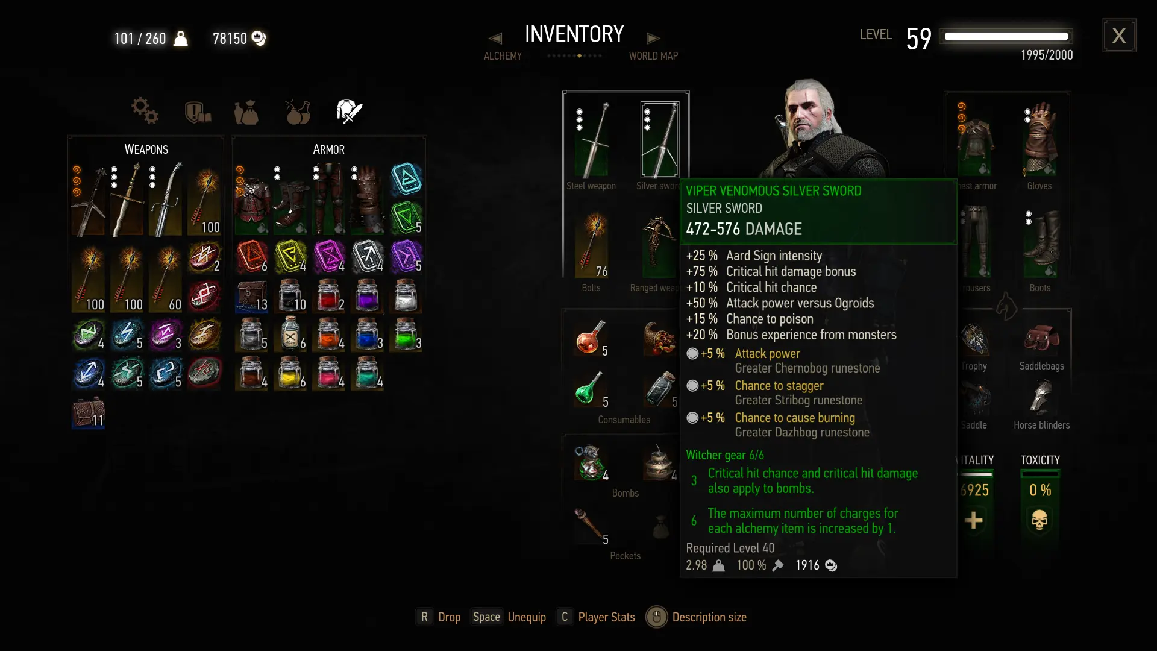Click the vitality plus icon
The width and height of the screenshot is (1157, 651).
pos(973,520)
